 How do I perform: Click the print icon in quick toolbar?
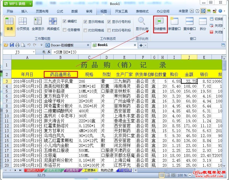point(17,45)
